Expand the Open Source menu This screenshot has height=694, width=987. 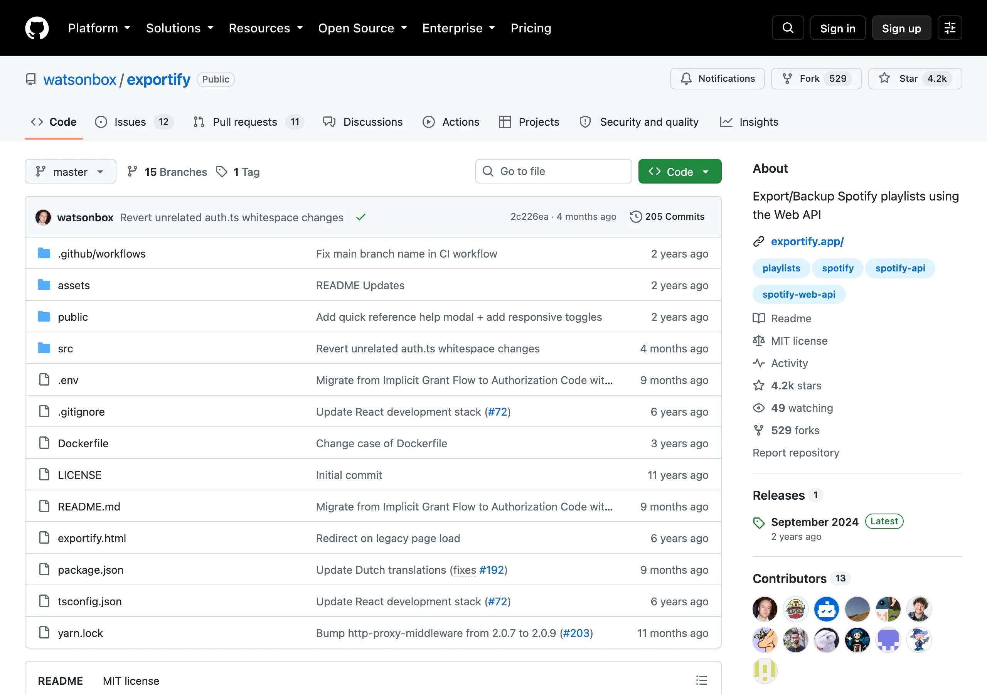362,28
